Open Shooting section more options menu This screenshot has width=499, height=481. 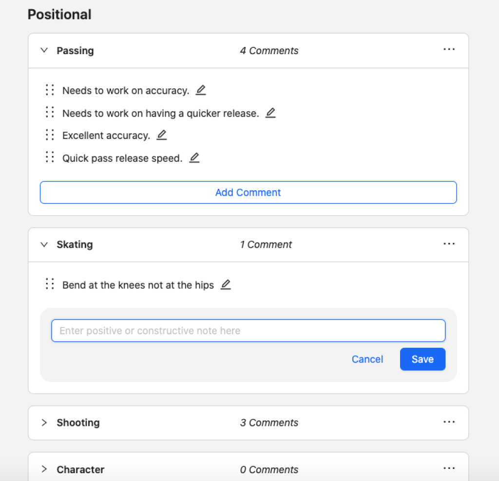tap(449, 422)
